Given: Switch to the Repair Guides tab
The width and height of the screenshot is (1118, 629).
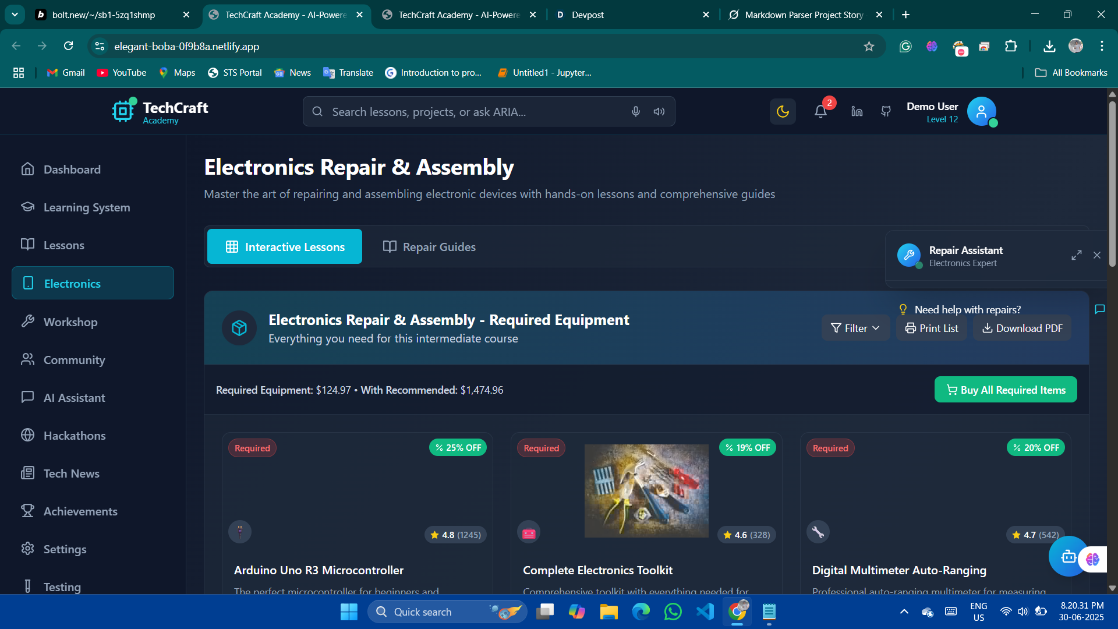Looking at the screenshot, I should (429, 247).
